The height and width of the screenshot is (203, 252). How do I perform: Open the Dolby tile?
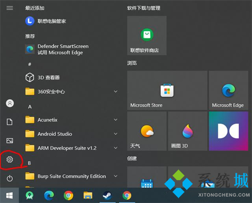(228, 131)
